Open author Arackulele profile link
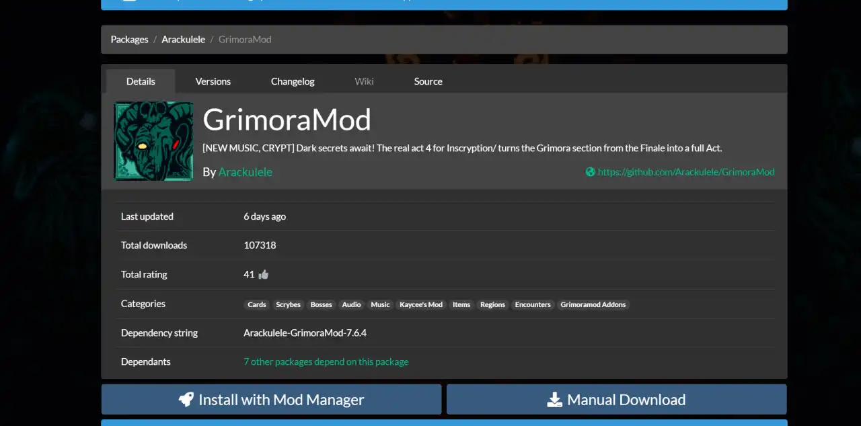Image resolution: width=861 pixels, height=426 pixels. (x=246, y=172)
